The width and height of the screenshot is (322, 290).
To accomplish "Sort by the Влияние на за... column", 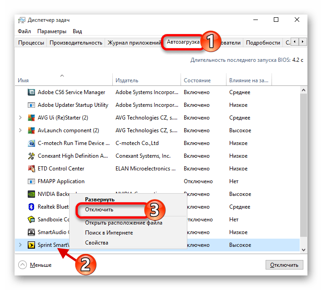I will click(249, 80).
